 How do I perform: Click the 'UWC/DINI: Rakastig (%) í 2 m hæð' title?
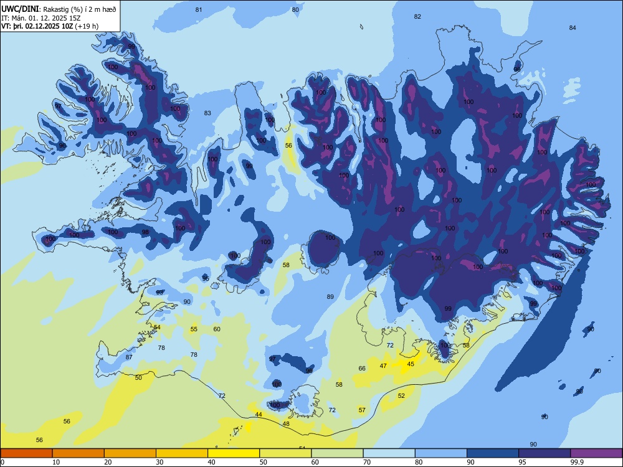click(x=59, y=9)
